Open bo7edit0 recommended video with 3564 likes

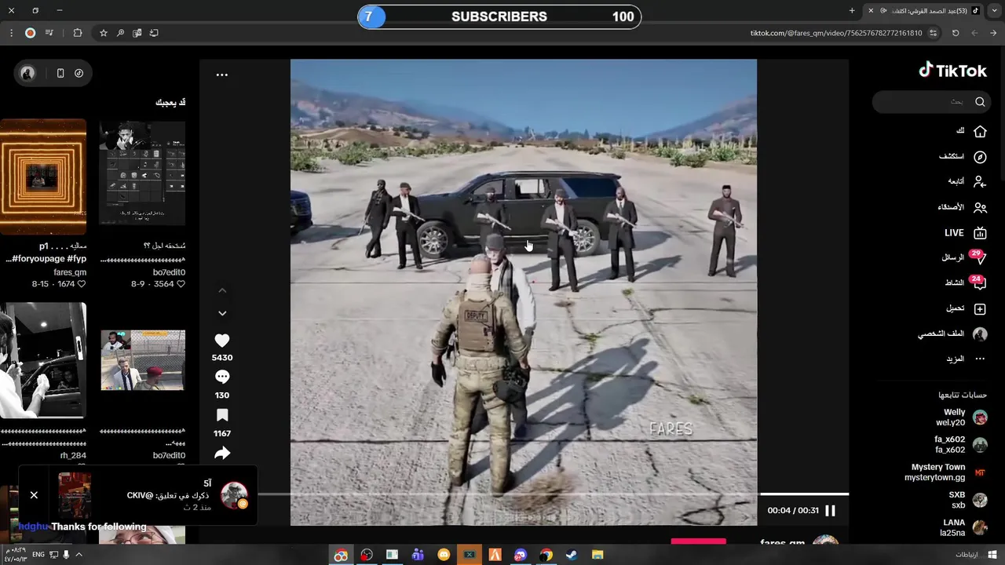[142, 173]
